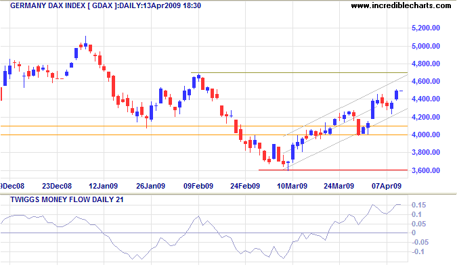This screenshot has width=457, height=267.
Task: Select the 4,400.00 price axis label
Action: 426,99
